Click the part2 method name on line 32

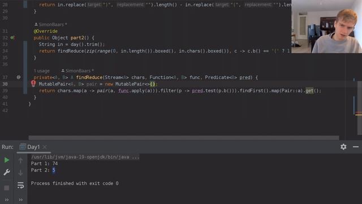[77, 38]
